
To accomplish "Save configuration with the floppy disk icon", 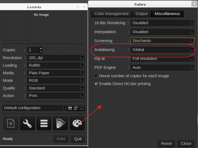I will 70,108.
